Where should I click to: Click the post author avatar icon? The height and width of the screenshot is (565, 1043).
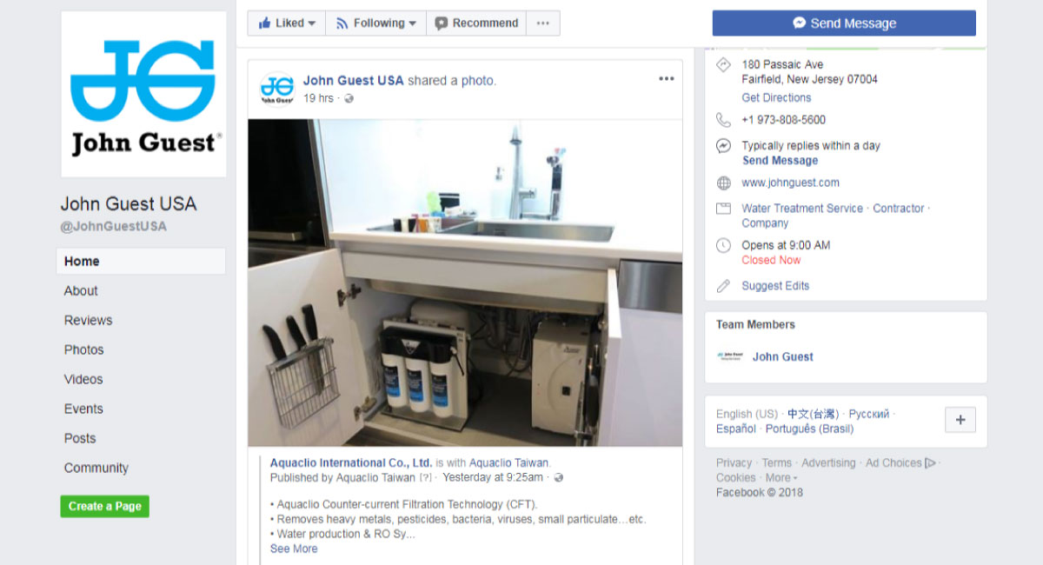(277, 89)
